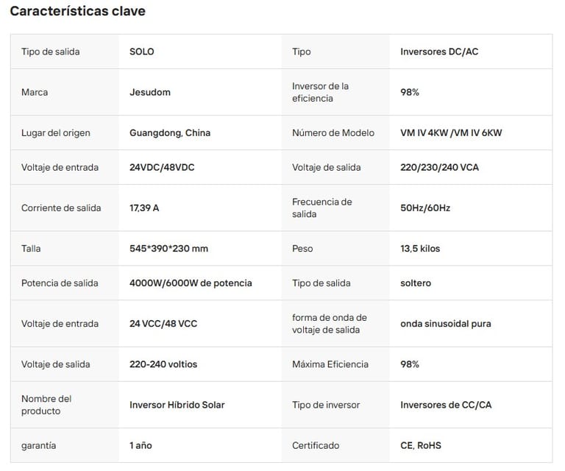Select the "onda sinusoidal pura" waveform value

[x=446, y=323]
